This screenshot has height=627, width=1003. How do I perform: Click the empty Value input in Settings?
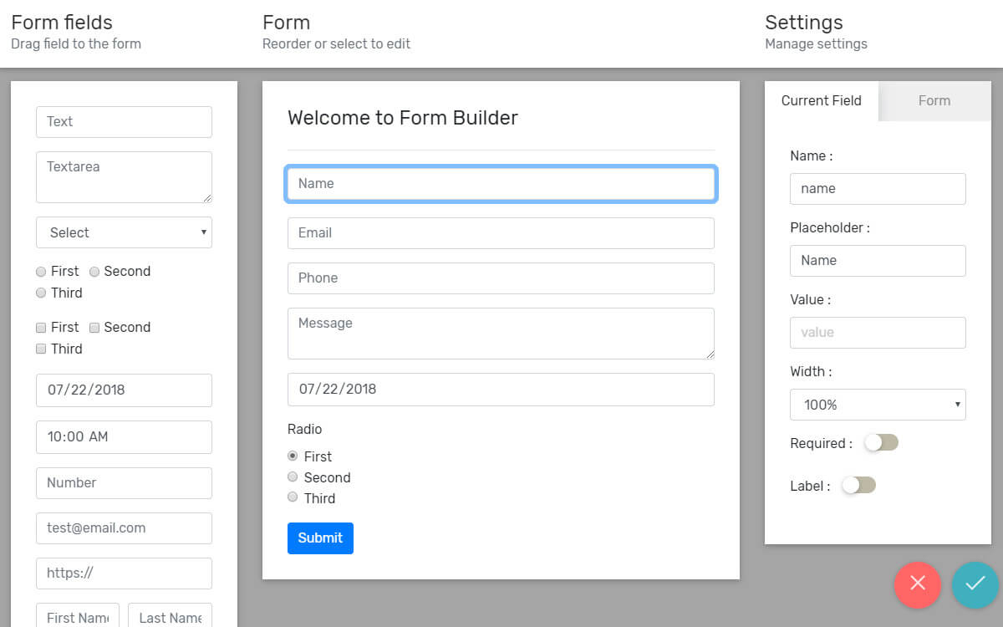click(x=878, y=332)
